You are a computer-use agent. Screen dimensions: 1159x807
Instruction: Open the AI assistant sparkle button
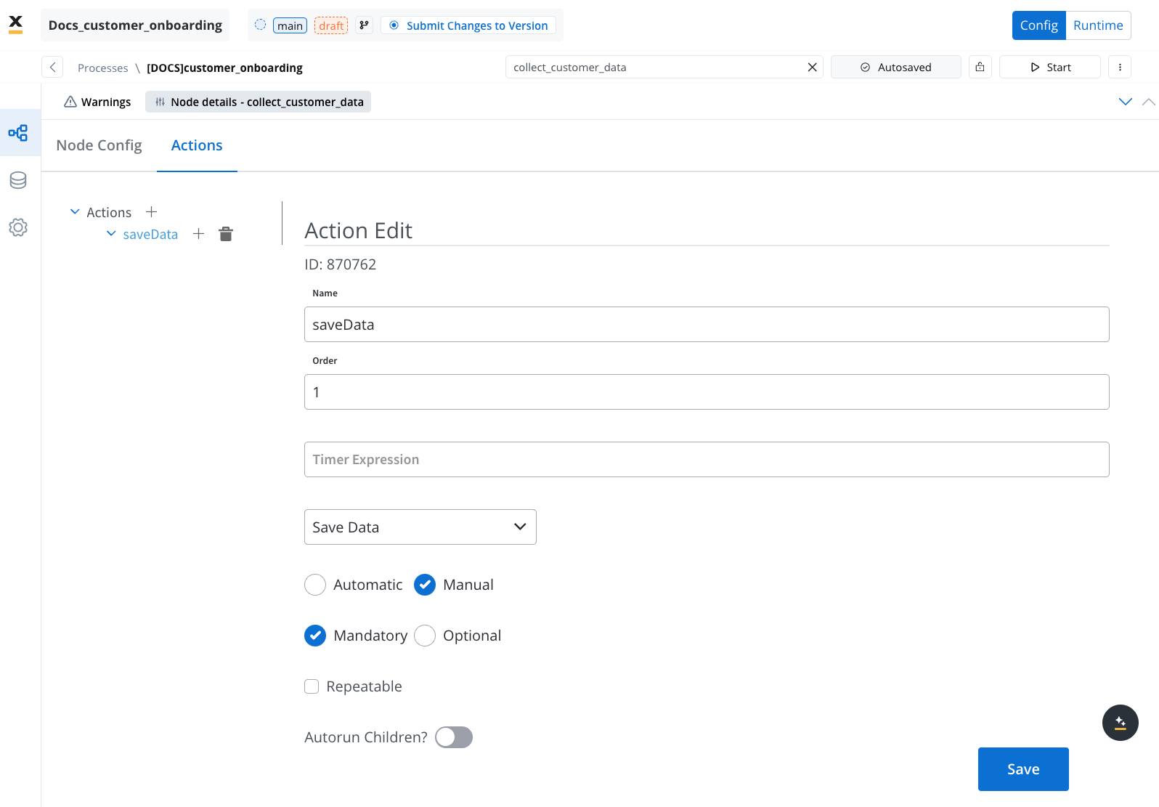[1120, 723]
